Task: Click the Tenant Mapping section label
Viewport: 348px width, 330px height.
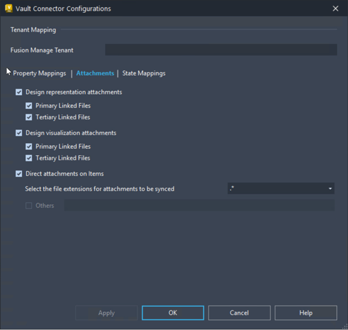Action: (x=33, y=30)
